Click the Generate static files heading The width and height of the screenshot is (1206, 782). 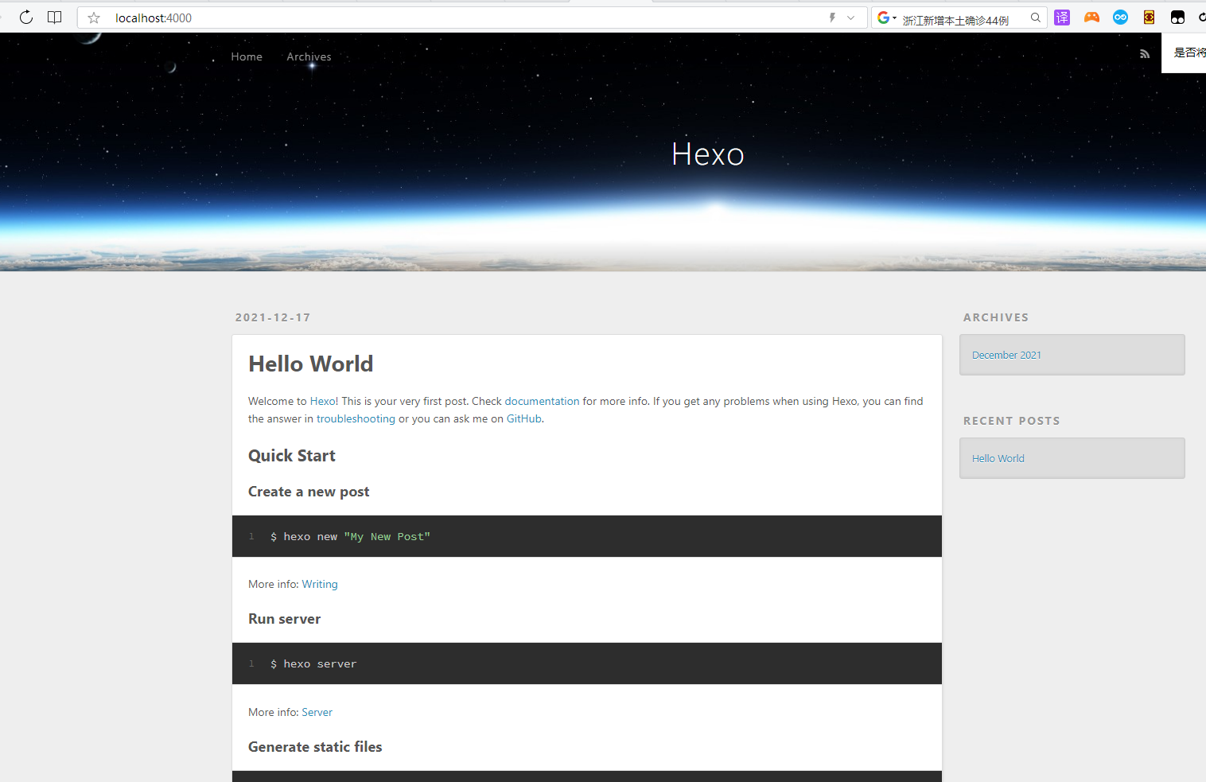(315, 746)
